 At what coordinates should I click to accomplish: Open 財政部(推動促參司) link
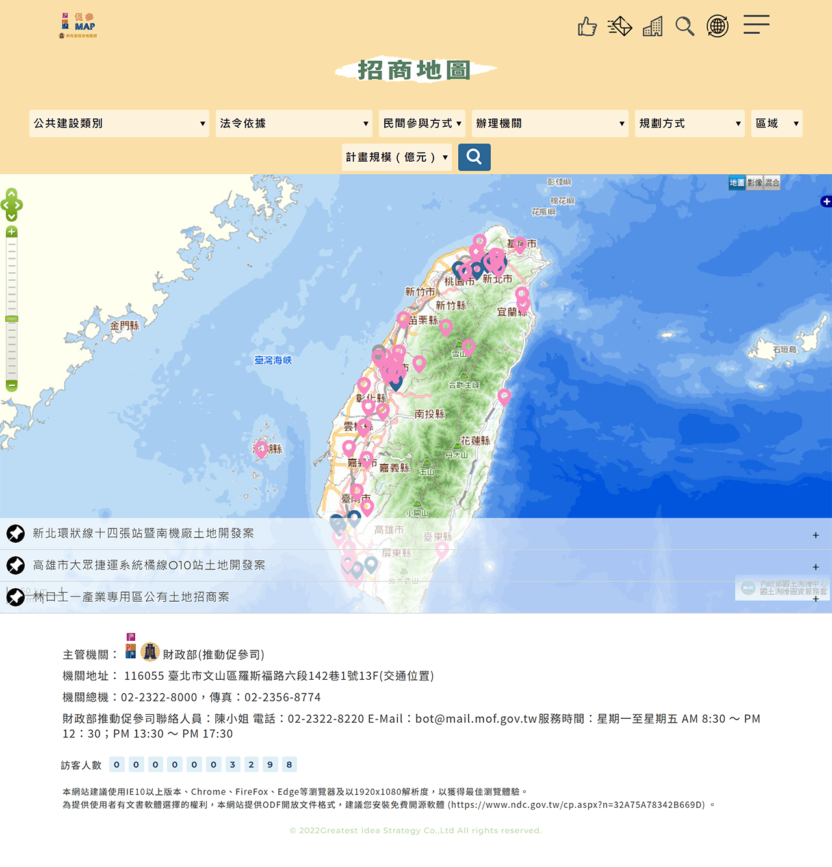coord(213,655)
